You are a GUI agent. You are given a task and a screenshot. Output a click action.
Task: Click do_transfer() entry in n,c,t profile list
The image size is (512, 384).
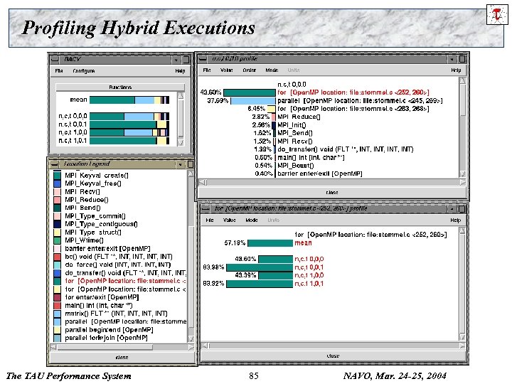point(346,149)
